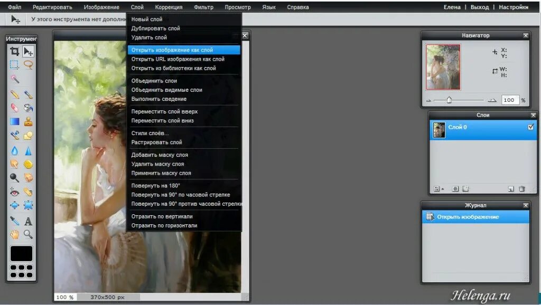Select the Magic Wand tool
541x305 pixels.
(x=14, y=79)
